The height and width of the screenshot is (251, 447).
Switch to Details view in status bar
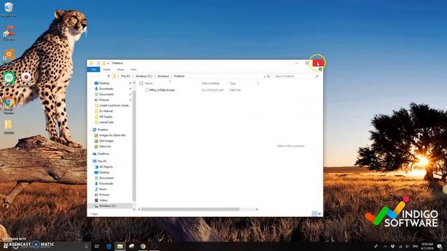point(314,214)
